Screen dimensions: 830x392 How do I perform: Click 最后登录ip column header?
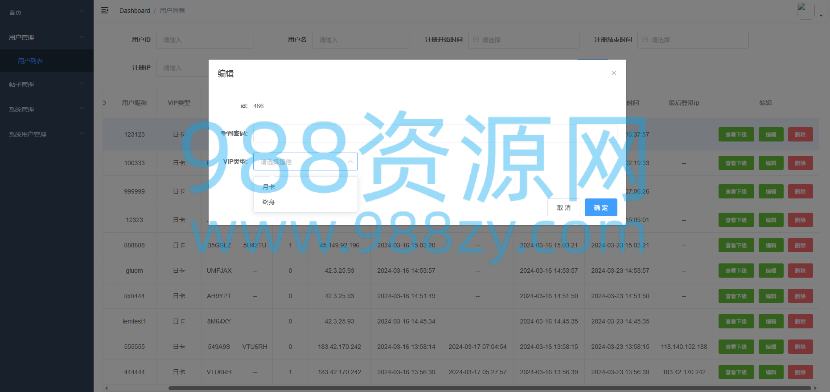(684, 103)
